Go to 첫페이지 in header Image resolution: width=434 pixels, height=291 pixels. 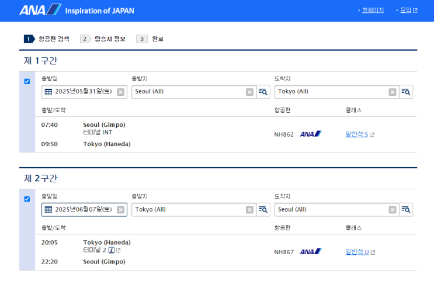point(373,11)
